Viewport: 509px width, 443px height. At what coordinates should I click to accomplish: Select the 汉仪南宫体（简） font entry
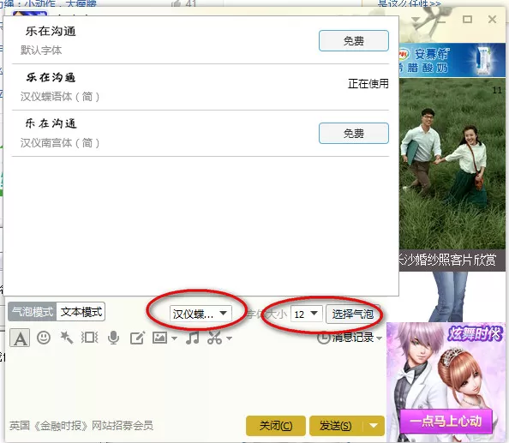coord(201,134)
